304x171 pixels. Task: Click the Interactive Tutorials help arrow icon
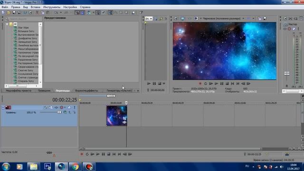tap(141, 13)
